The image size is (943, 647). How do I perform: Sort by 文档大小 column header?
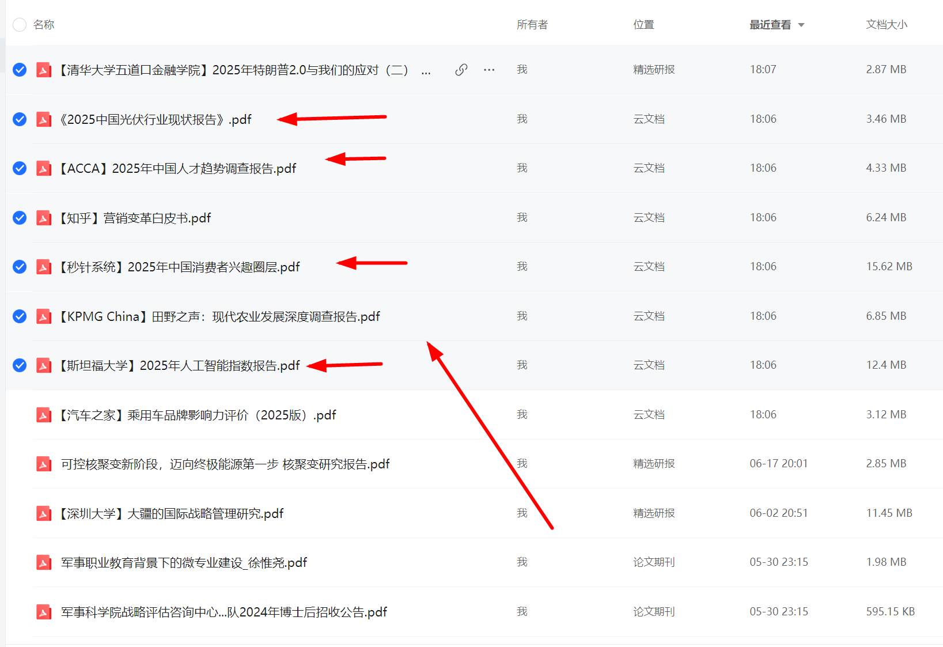pyautogui.click(x=887, y=25)
